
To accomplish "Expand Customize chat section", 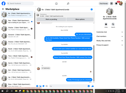I will point(110,32).
